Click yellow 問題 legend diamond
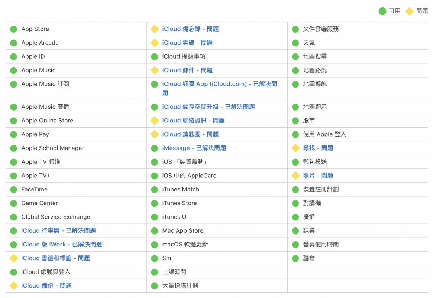 click(409, 11)
